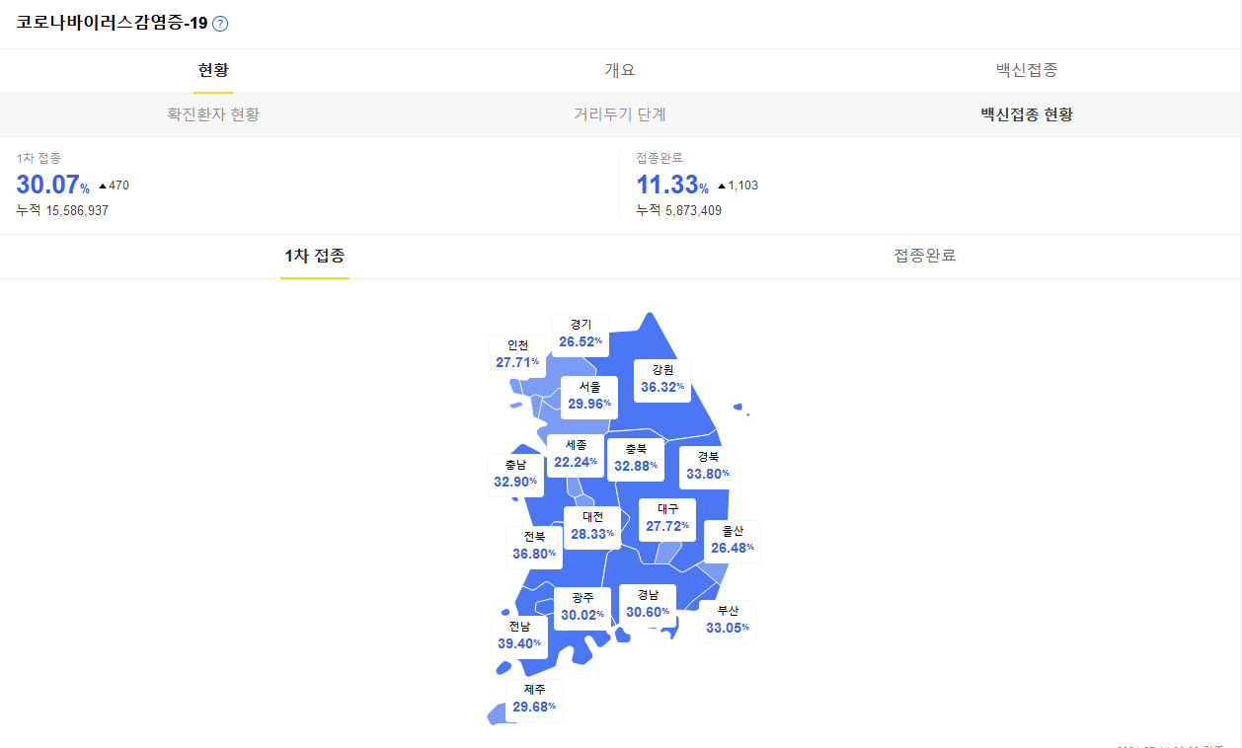Open 거리두기 단계 sub-tab
The image size is (1242, 748).
(620, 114)
